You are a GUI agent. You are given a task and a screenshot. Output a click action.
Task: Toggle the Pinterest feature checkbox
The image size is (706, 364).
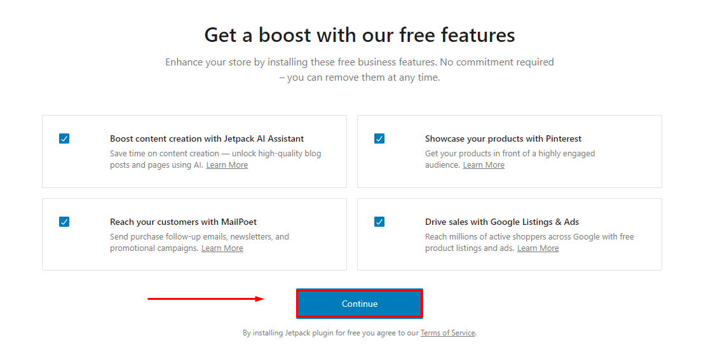[x=379, y=138]
